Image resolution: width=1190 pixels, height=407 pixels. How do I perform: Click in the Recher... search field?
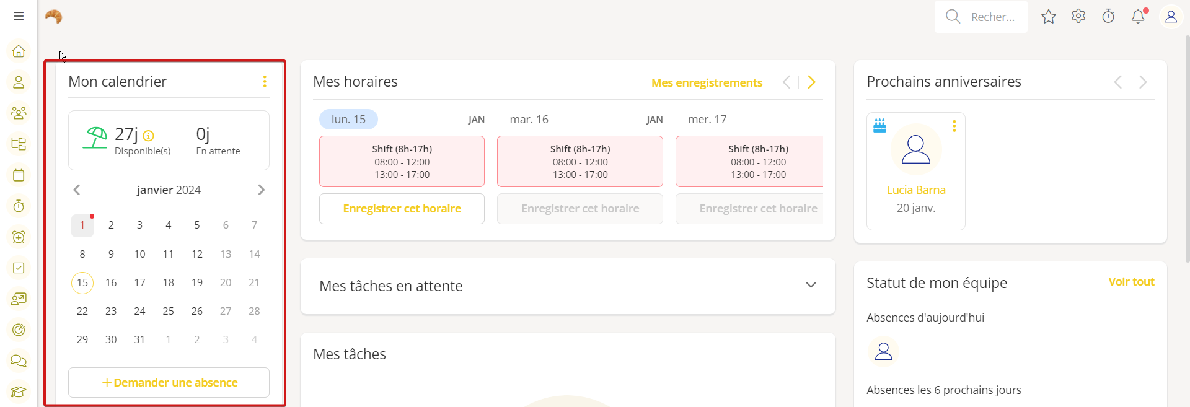click(992, 17)
